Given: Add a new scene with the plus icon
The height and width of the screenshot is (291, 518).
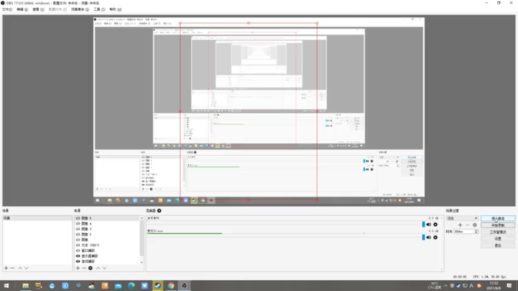Looking at the screenshot, I should 6,268.
